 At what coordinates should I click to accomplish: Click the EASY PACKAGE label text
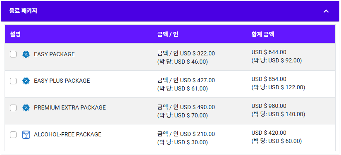point(54,54)
